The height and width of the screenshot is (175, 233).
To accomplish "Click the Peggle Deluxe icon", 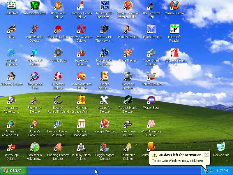I will click(x=105, y=123).
